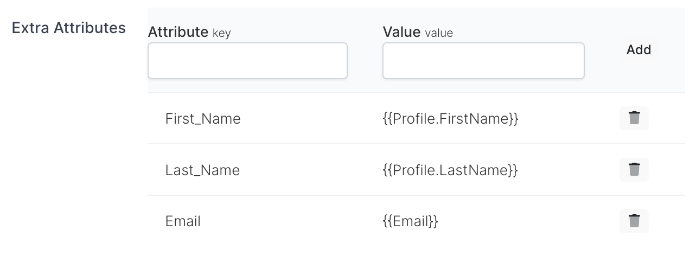Focus the Attribute key input field
The width and height of the screenshot is (690, 256).
click(x=247, y=61)
